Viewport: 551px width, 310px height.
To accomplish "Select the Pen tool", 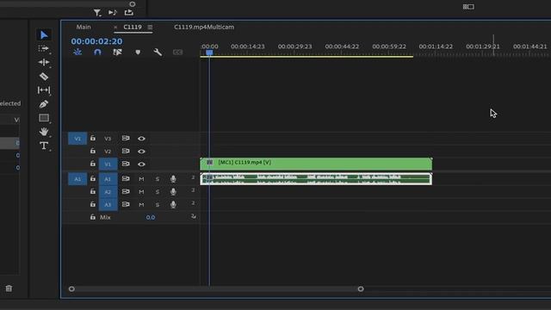I will (x=44, y=104).
